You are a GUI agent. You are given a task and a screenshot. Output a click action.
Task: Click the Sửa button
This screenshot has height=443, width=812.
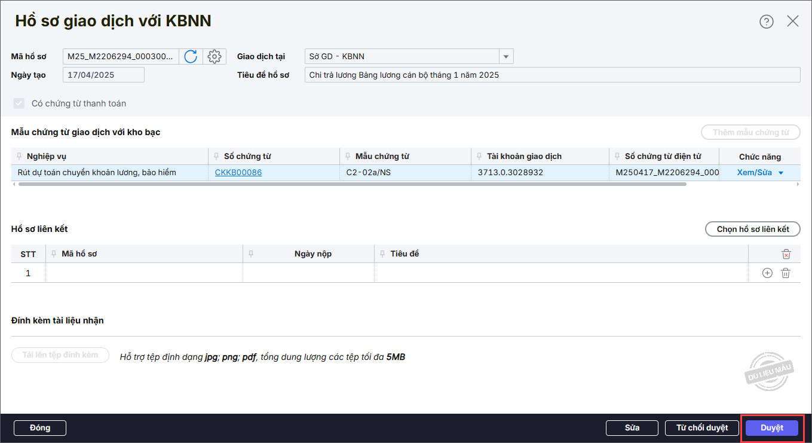(632, 428)
